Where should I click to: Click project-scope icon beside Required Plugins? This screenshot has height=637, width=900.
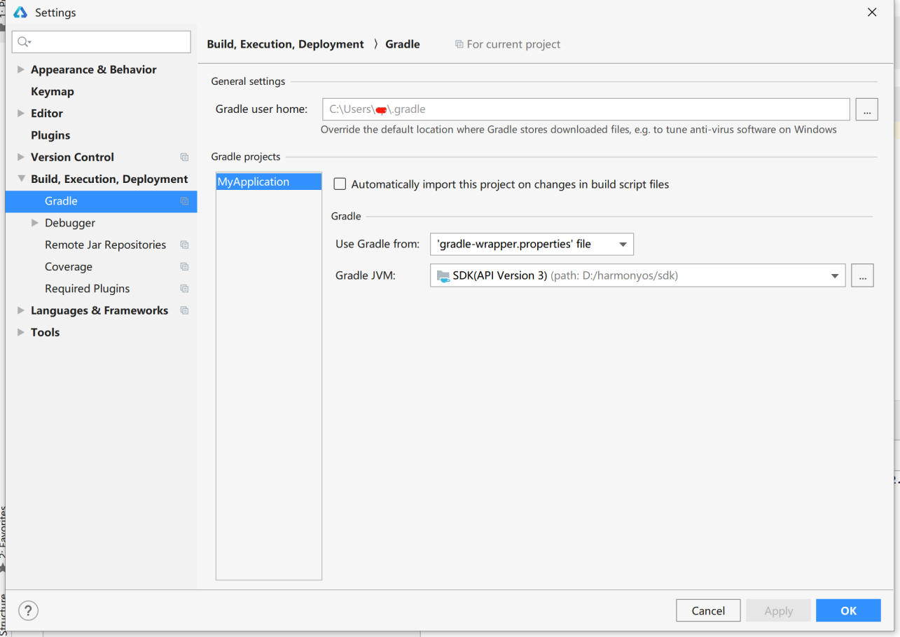click(184, 289)
